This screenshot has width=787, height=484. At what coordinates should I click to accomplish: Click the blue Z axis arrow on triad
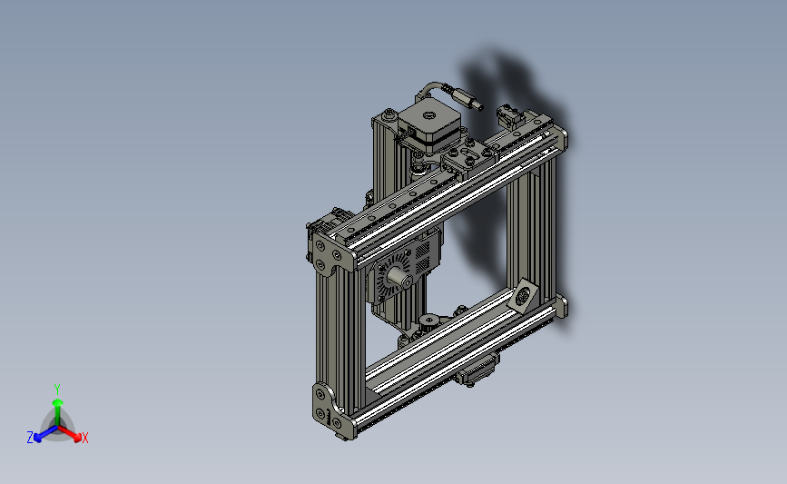pos(45,434)
